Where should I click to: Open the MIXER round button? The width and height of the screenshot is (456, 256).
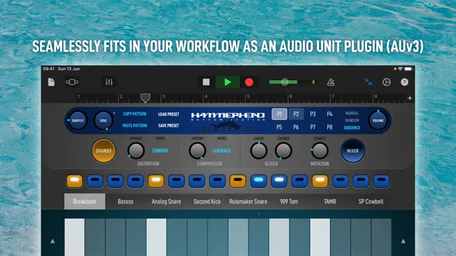[x=353, y=151]
